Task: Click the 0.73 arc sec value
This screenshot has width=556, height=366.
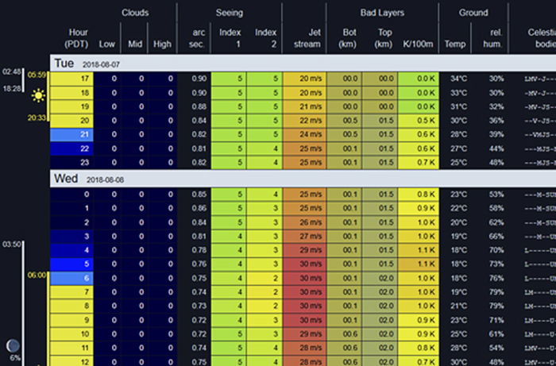Action: pos(199,306)
